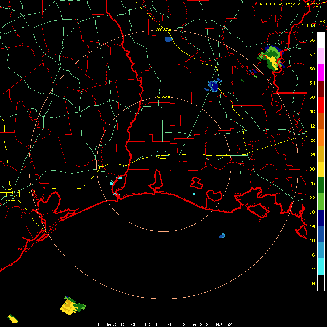Click the yellow storm cell offshore at bottom left
The image size is (327, 327).
point(72,306)
